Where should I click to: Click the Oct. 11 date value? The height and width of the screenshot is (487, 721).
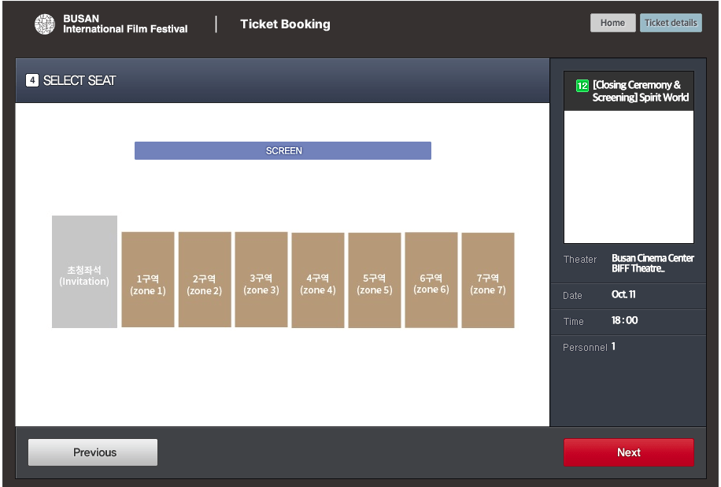pyautogui.click(x=623, y=294)
